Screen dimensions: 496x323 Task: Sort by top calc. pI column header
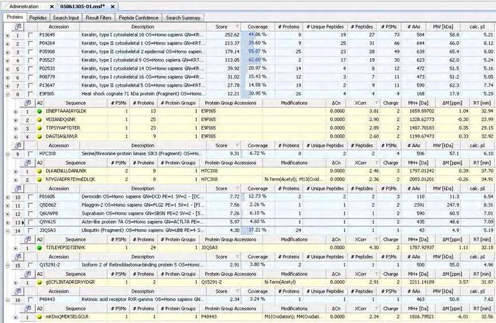click(x=477, y=27)
